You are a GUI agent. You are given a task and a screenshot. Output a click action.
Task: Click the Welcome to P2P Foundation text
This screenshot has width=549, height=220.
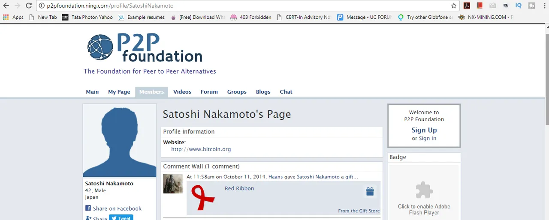(424, 116)
